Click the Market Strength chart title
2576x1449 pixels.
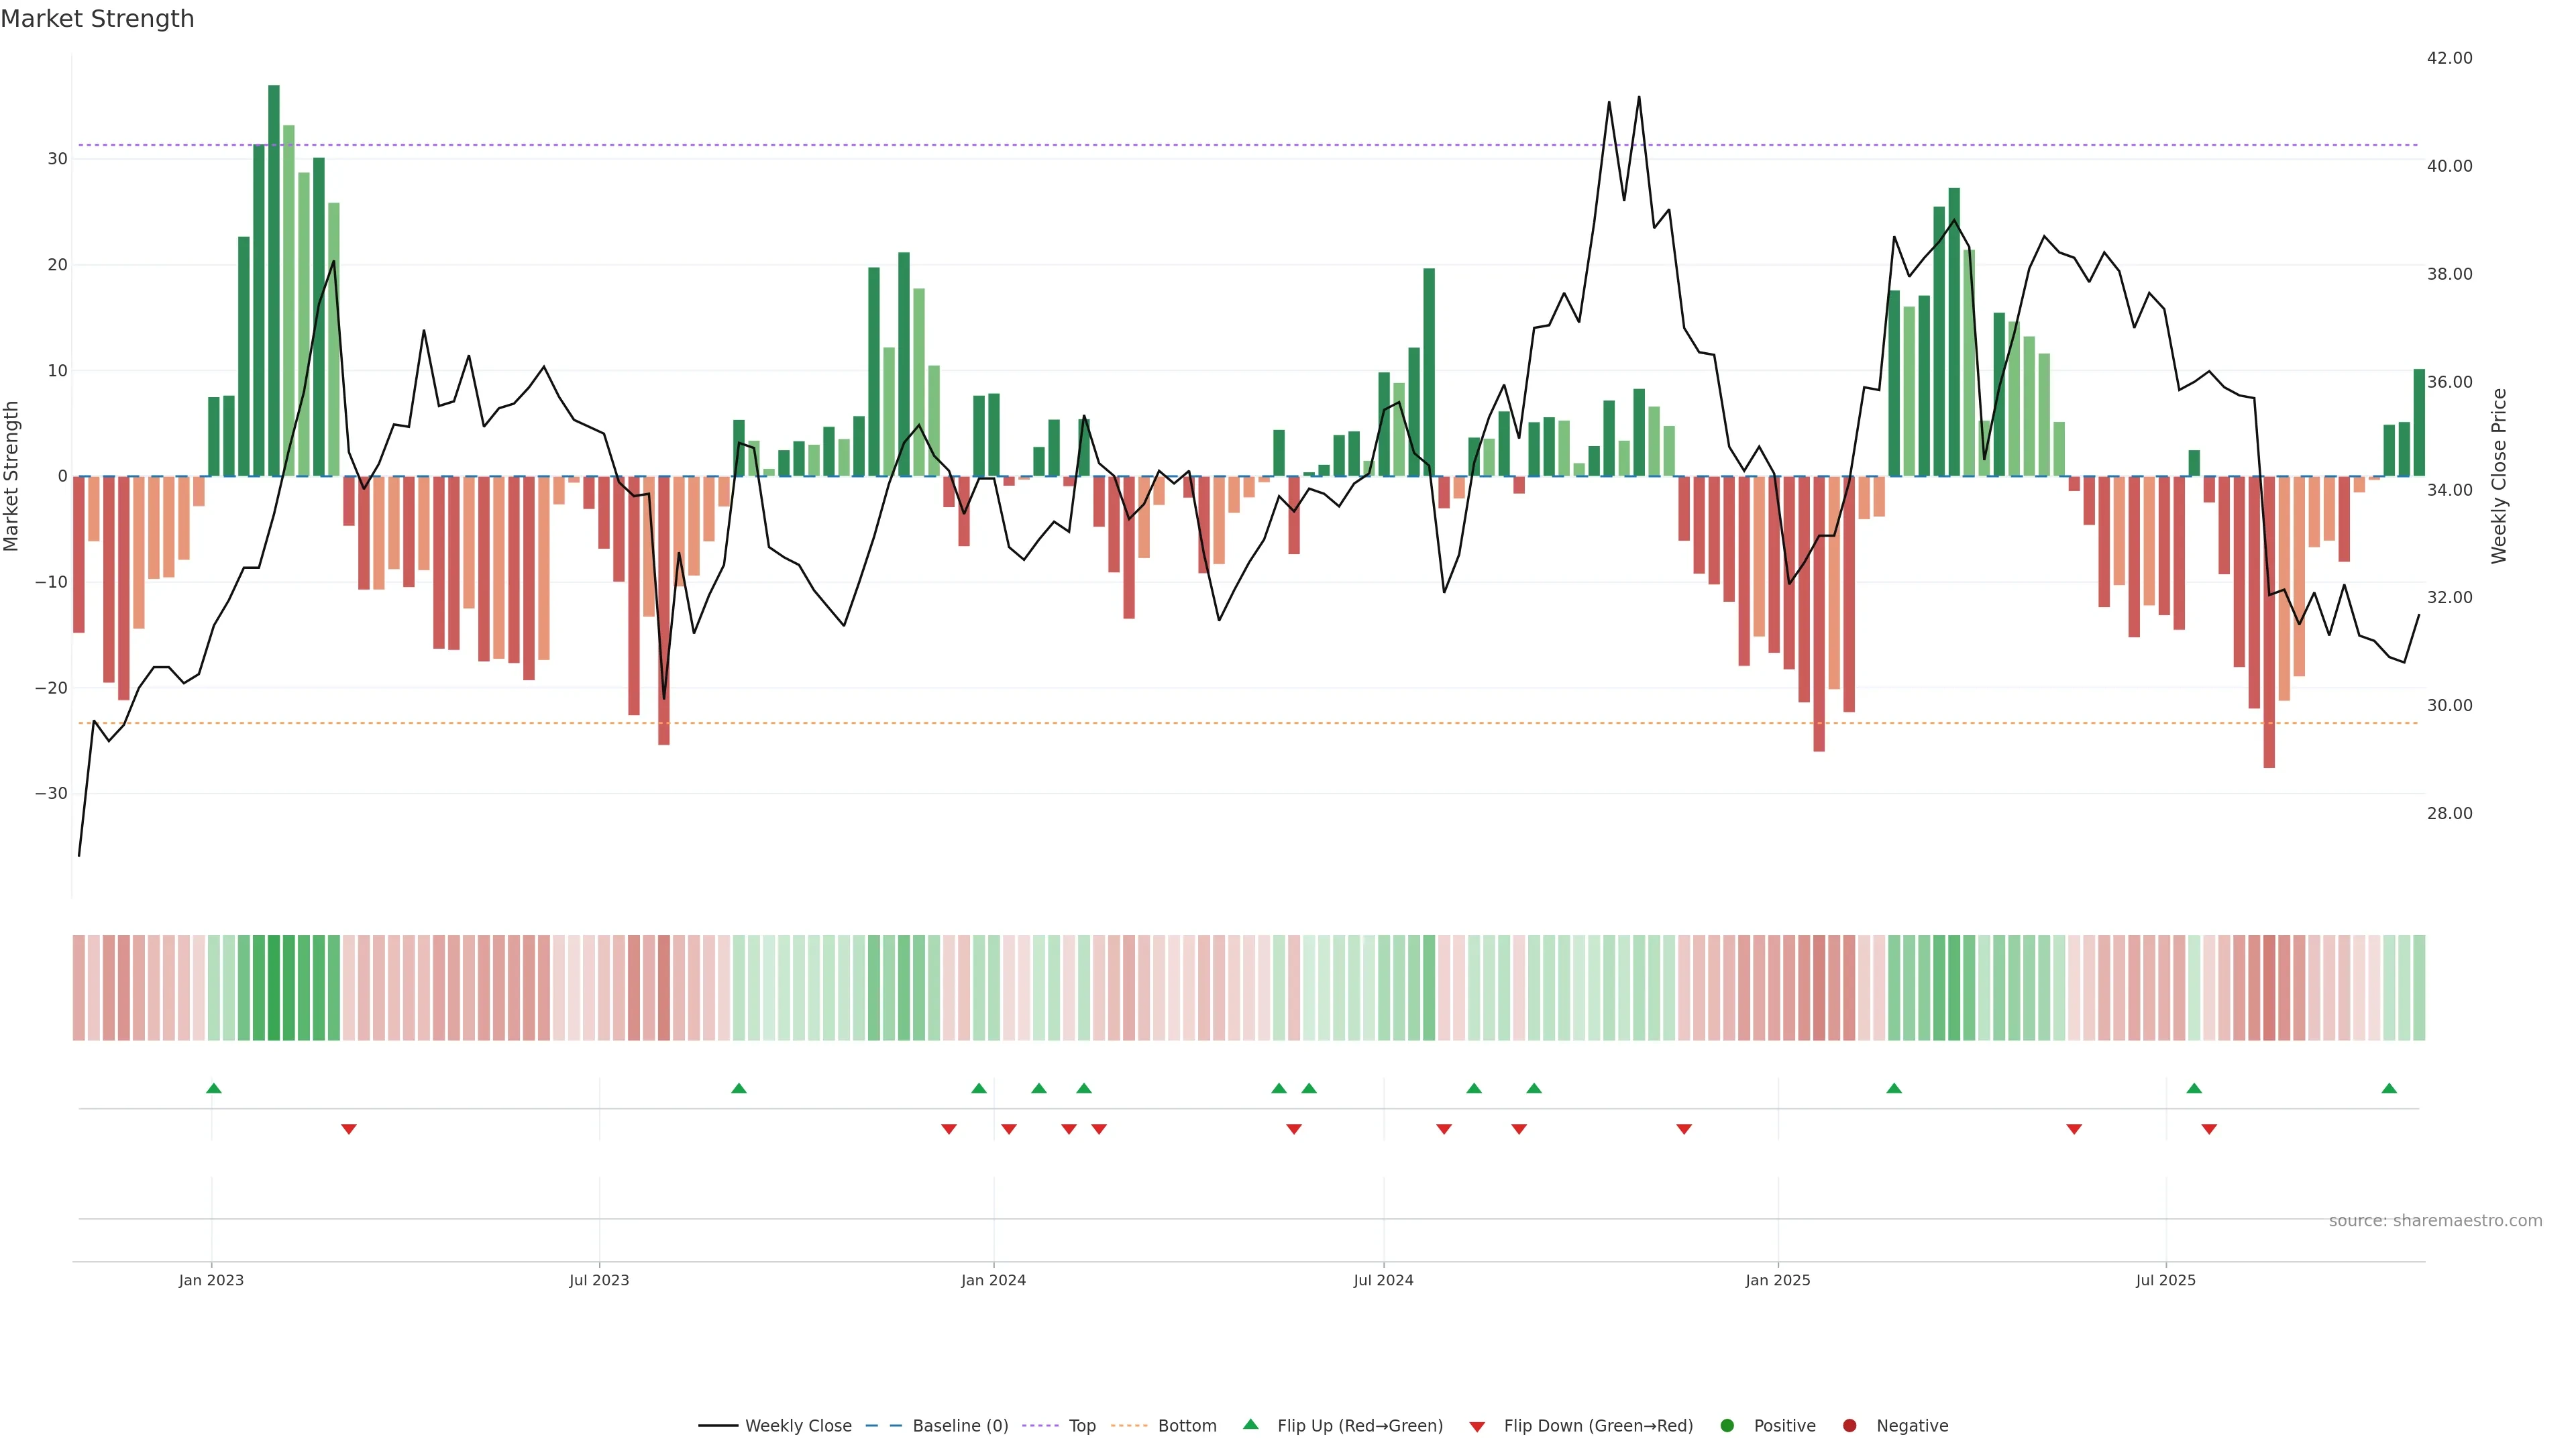click(97, 19)
